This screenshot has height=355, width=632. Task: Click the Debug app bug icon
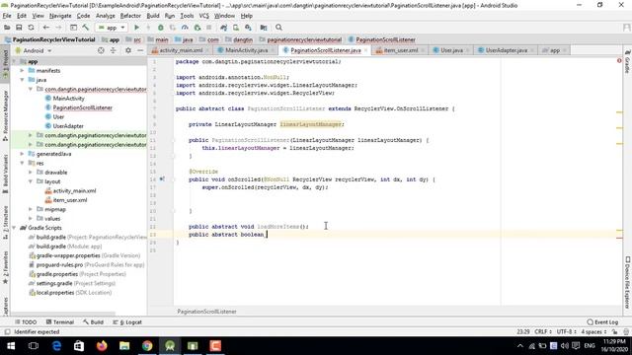tap(160, 28)
